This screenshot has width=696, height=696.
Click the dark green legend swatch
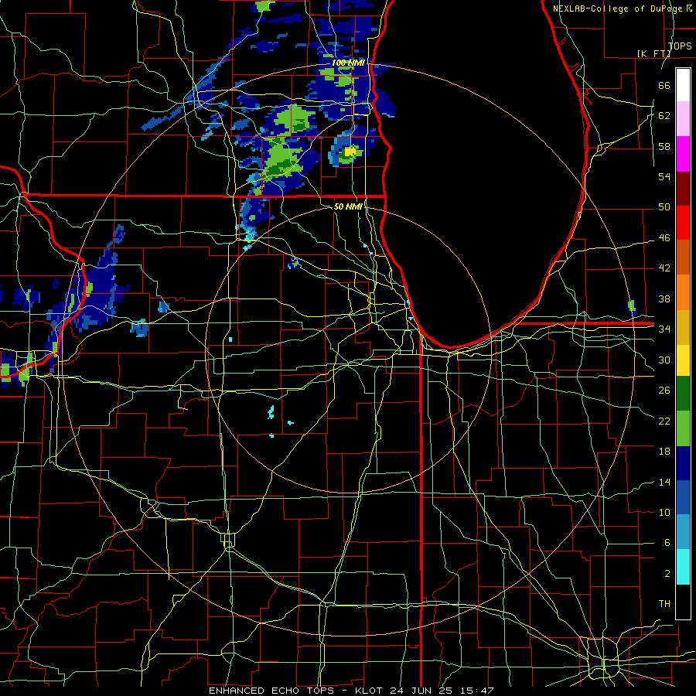683,394
